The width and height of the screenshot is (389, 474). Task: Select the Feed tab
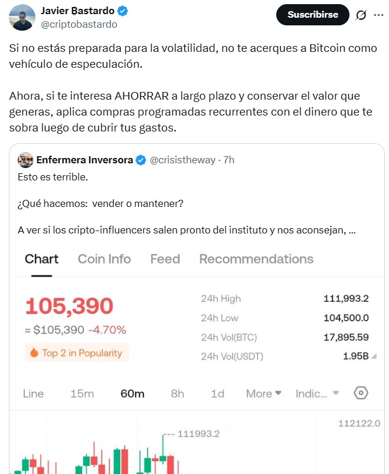[165, 259]
